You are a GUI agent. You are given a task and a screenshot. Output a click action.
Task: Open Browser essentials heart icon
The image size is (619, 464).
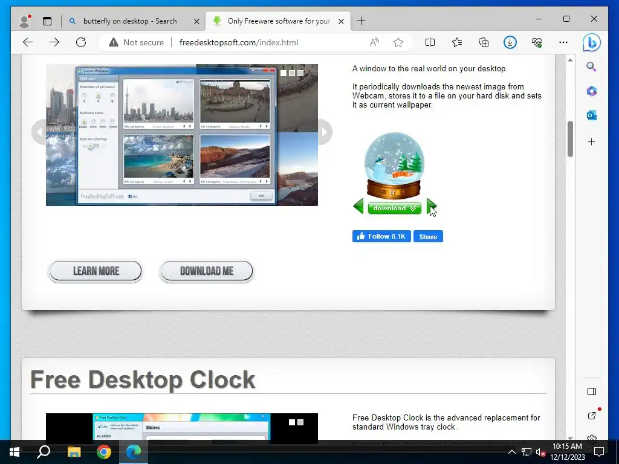tap(537, 42)
